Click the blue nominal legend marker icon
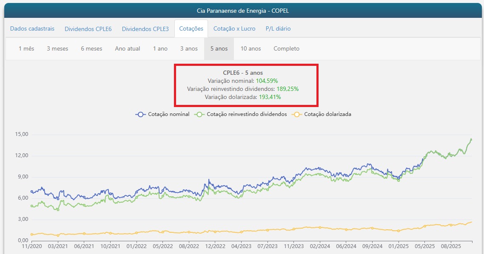The width and height of the screenshot is (484, 254). point(141,114)
